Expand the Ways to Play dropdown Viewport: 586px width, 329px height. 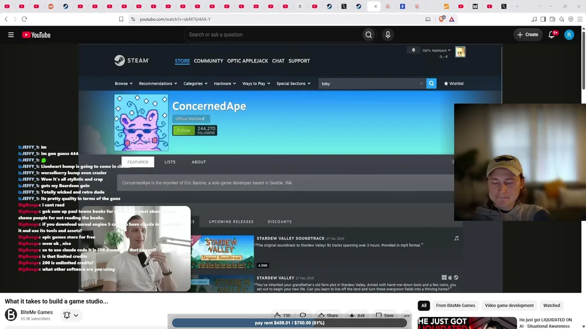(256, 84)
